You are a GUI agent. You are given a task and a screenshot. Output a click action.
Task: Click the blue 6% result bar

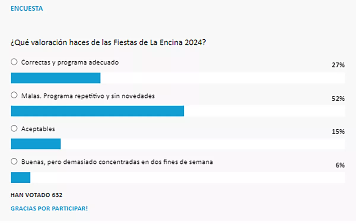[20, 178]
